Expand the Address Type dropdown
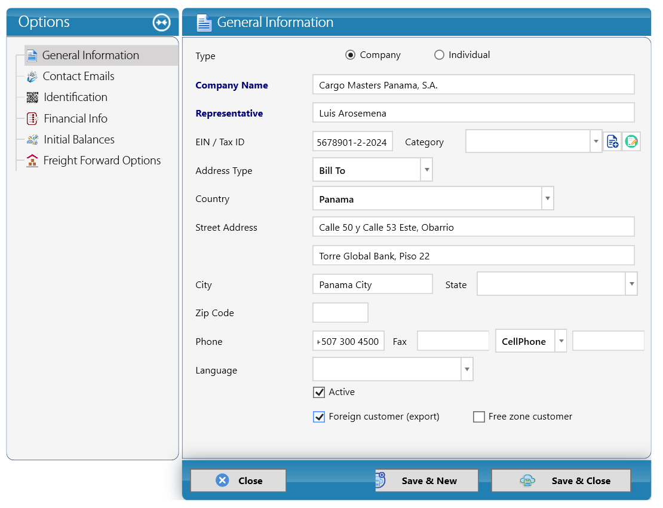The width and height of the screenshot is (663, 508). pyautogui.click(x=426, y=170)
